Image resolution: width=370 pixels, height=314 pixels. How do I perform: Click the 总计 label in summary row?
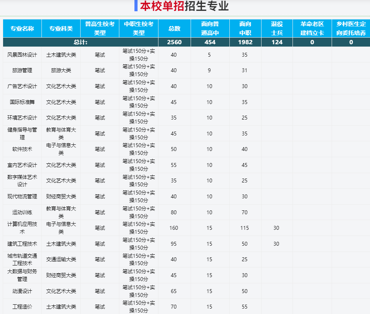[x=81, y=42]
